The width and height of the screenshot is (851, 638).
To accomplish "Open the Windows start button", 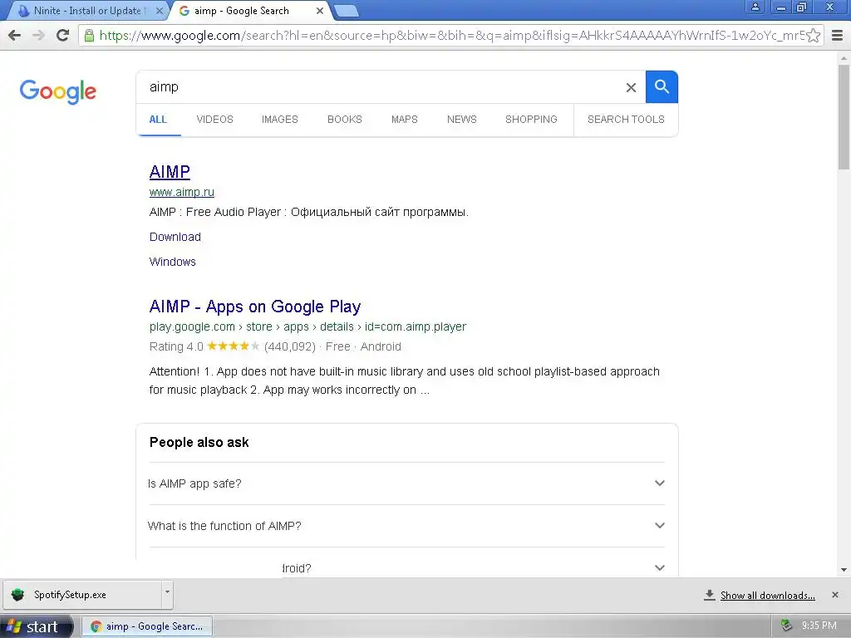I will (36, 626).
